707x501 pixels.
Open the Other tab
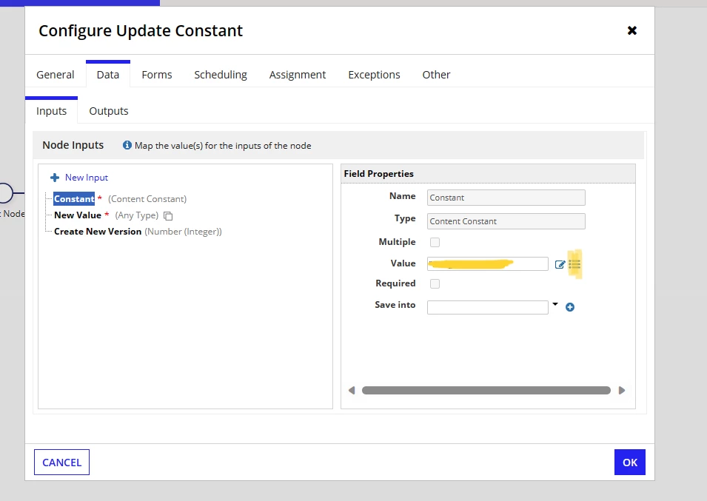point(436,75)
